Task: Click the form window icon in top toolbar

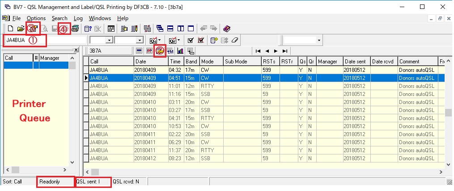Action: (x=111, y=29)
